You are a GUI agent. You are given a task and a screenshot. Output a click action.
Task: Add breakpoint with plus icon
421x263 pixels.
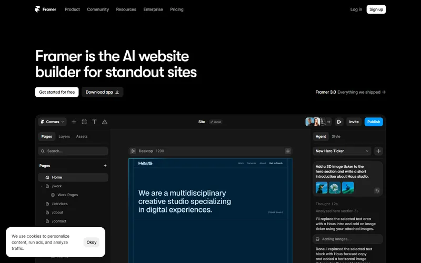pyautogui.click(x=288, y=151)
